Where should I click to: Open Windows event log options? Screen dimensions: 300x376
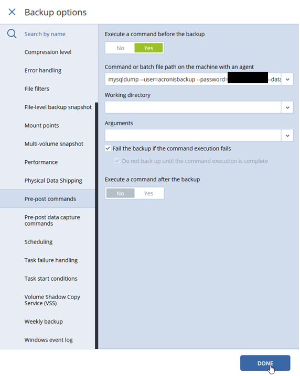pyautogui.click(x=48, y=340)
